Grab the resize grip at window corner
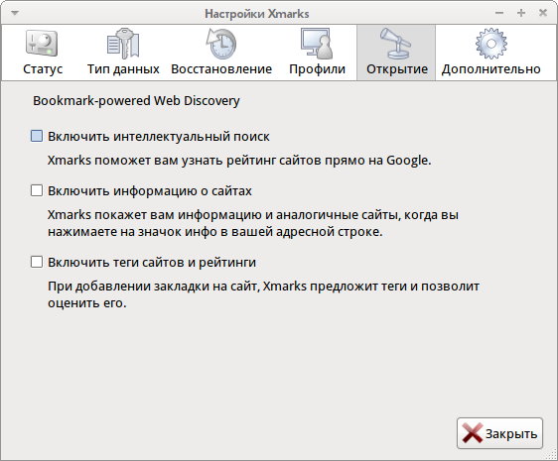Image resolution: width=558 pixels, height=461 pixels. point(552,455)
